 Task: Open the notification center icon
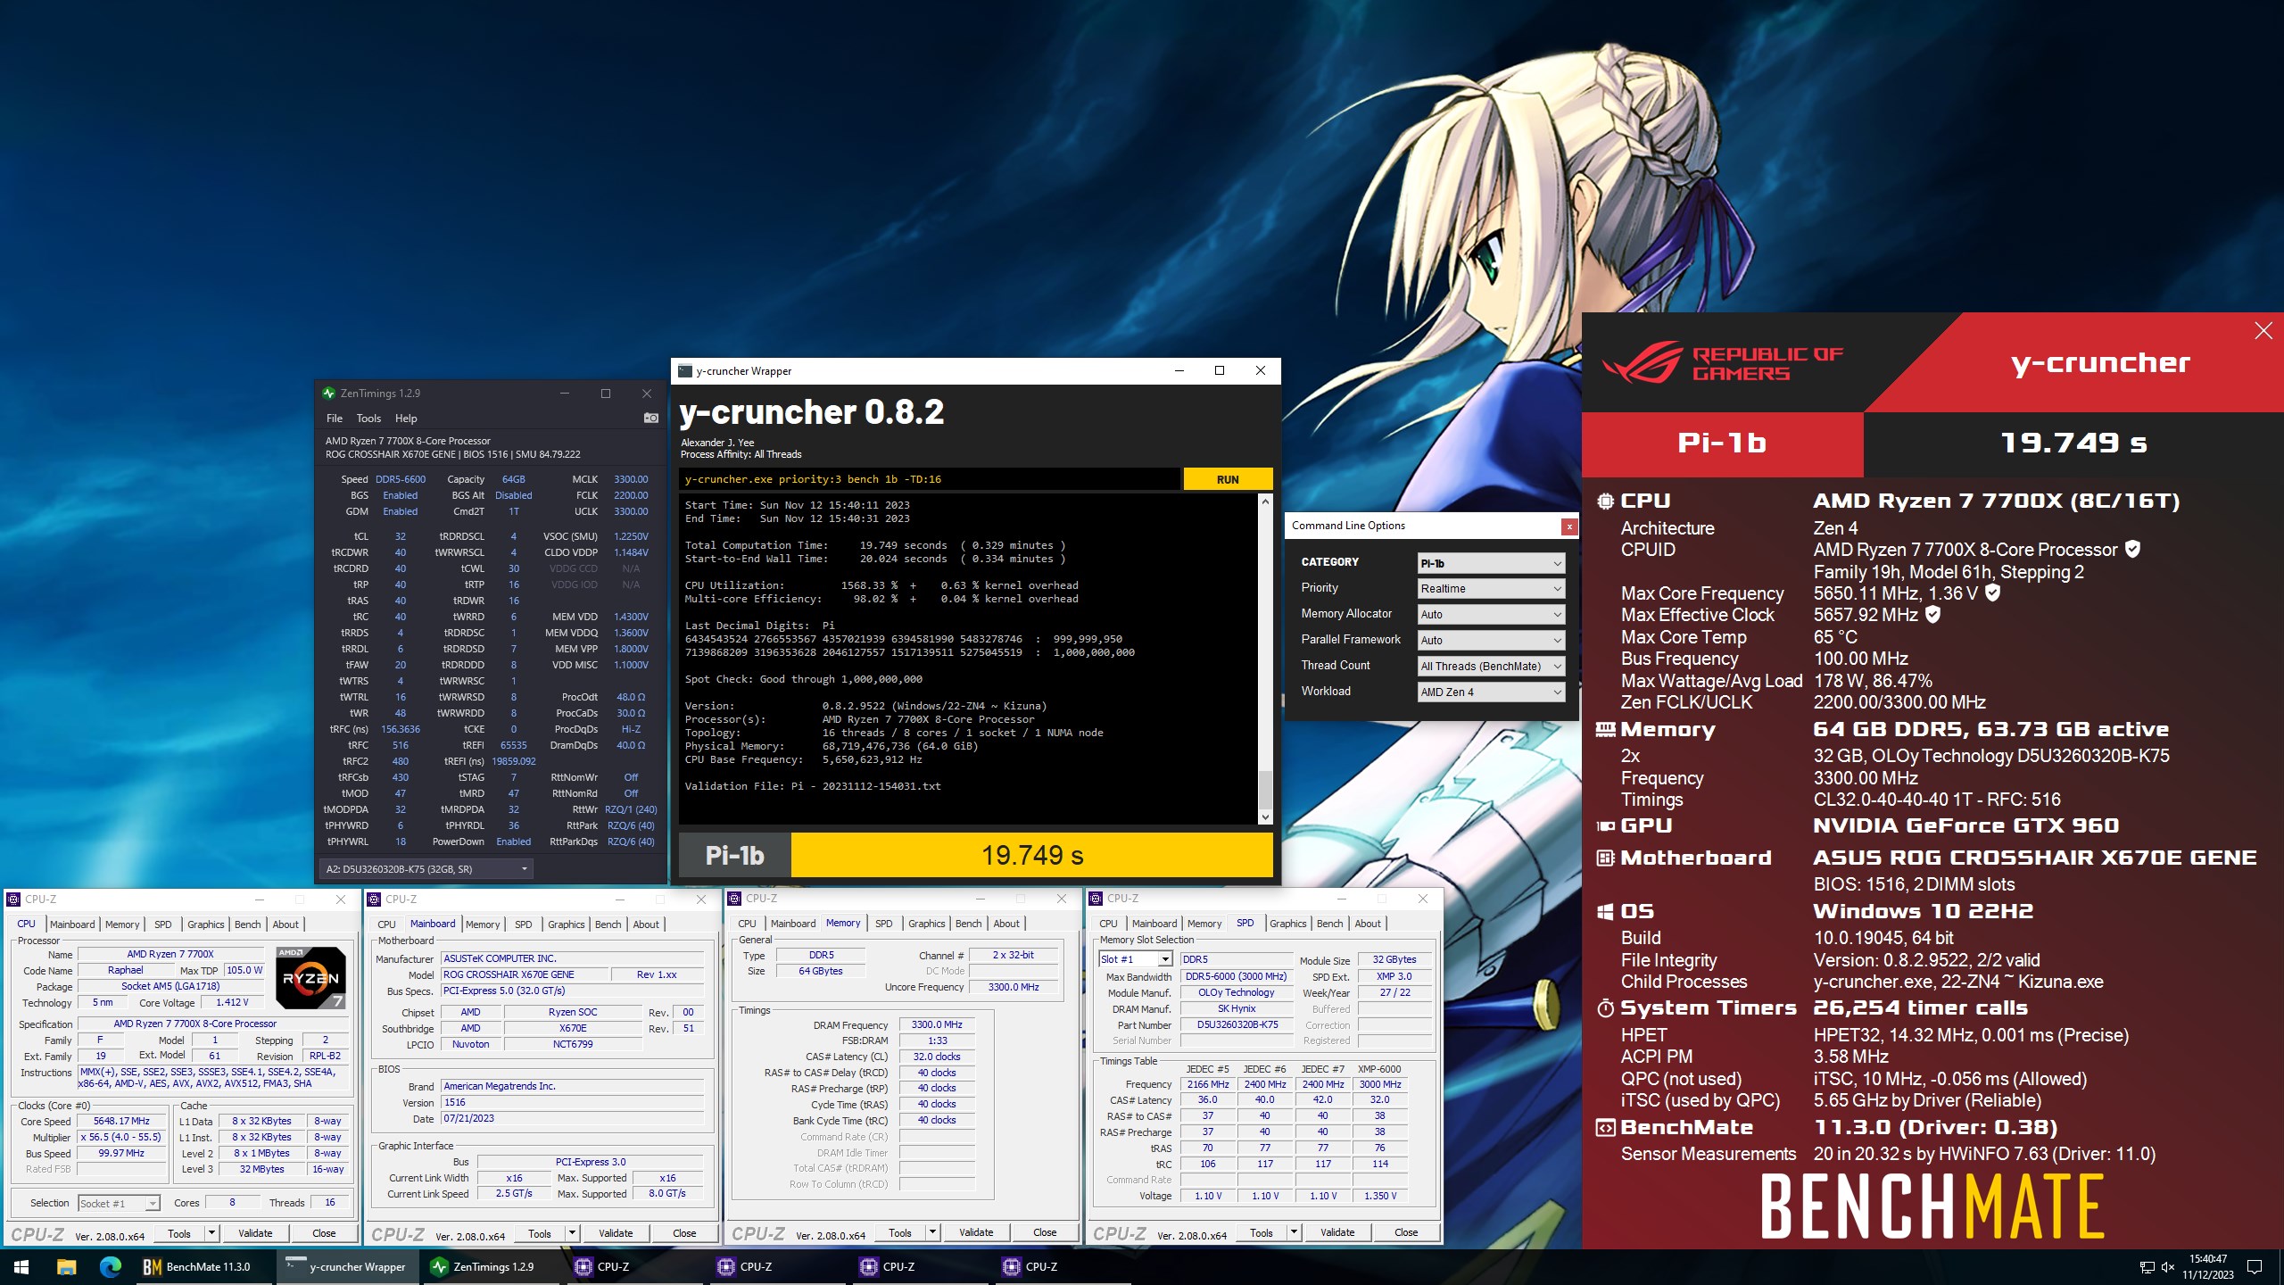(2255, 1267)
